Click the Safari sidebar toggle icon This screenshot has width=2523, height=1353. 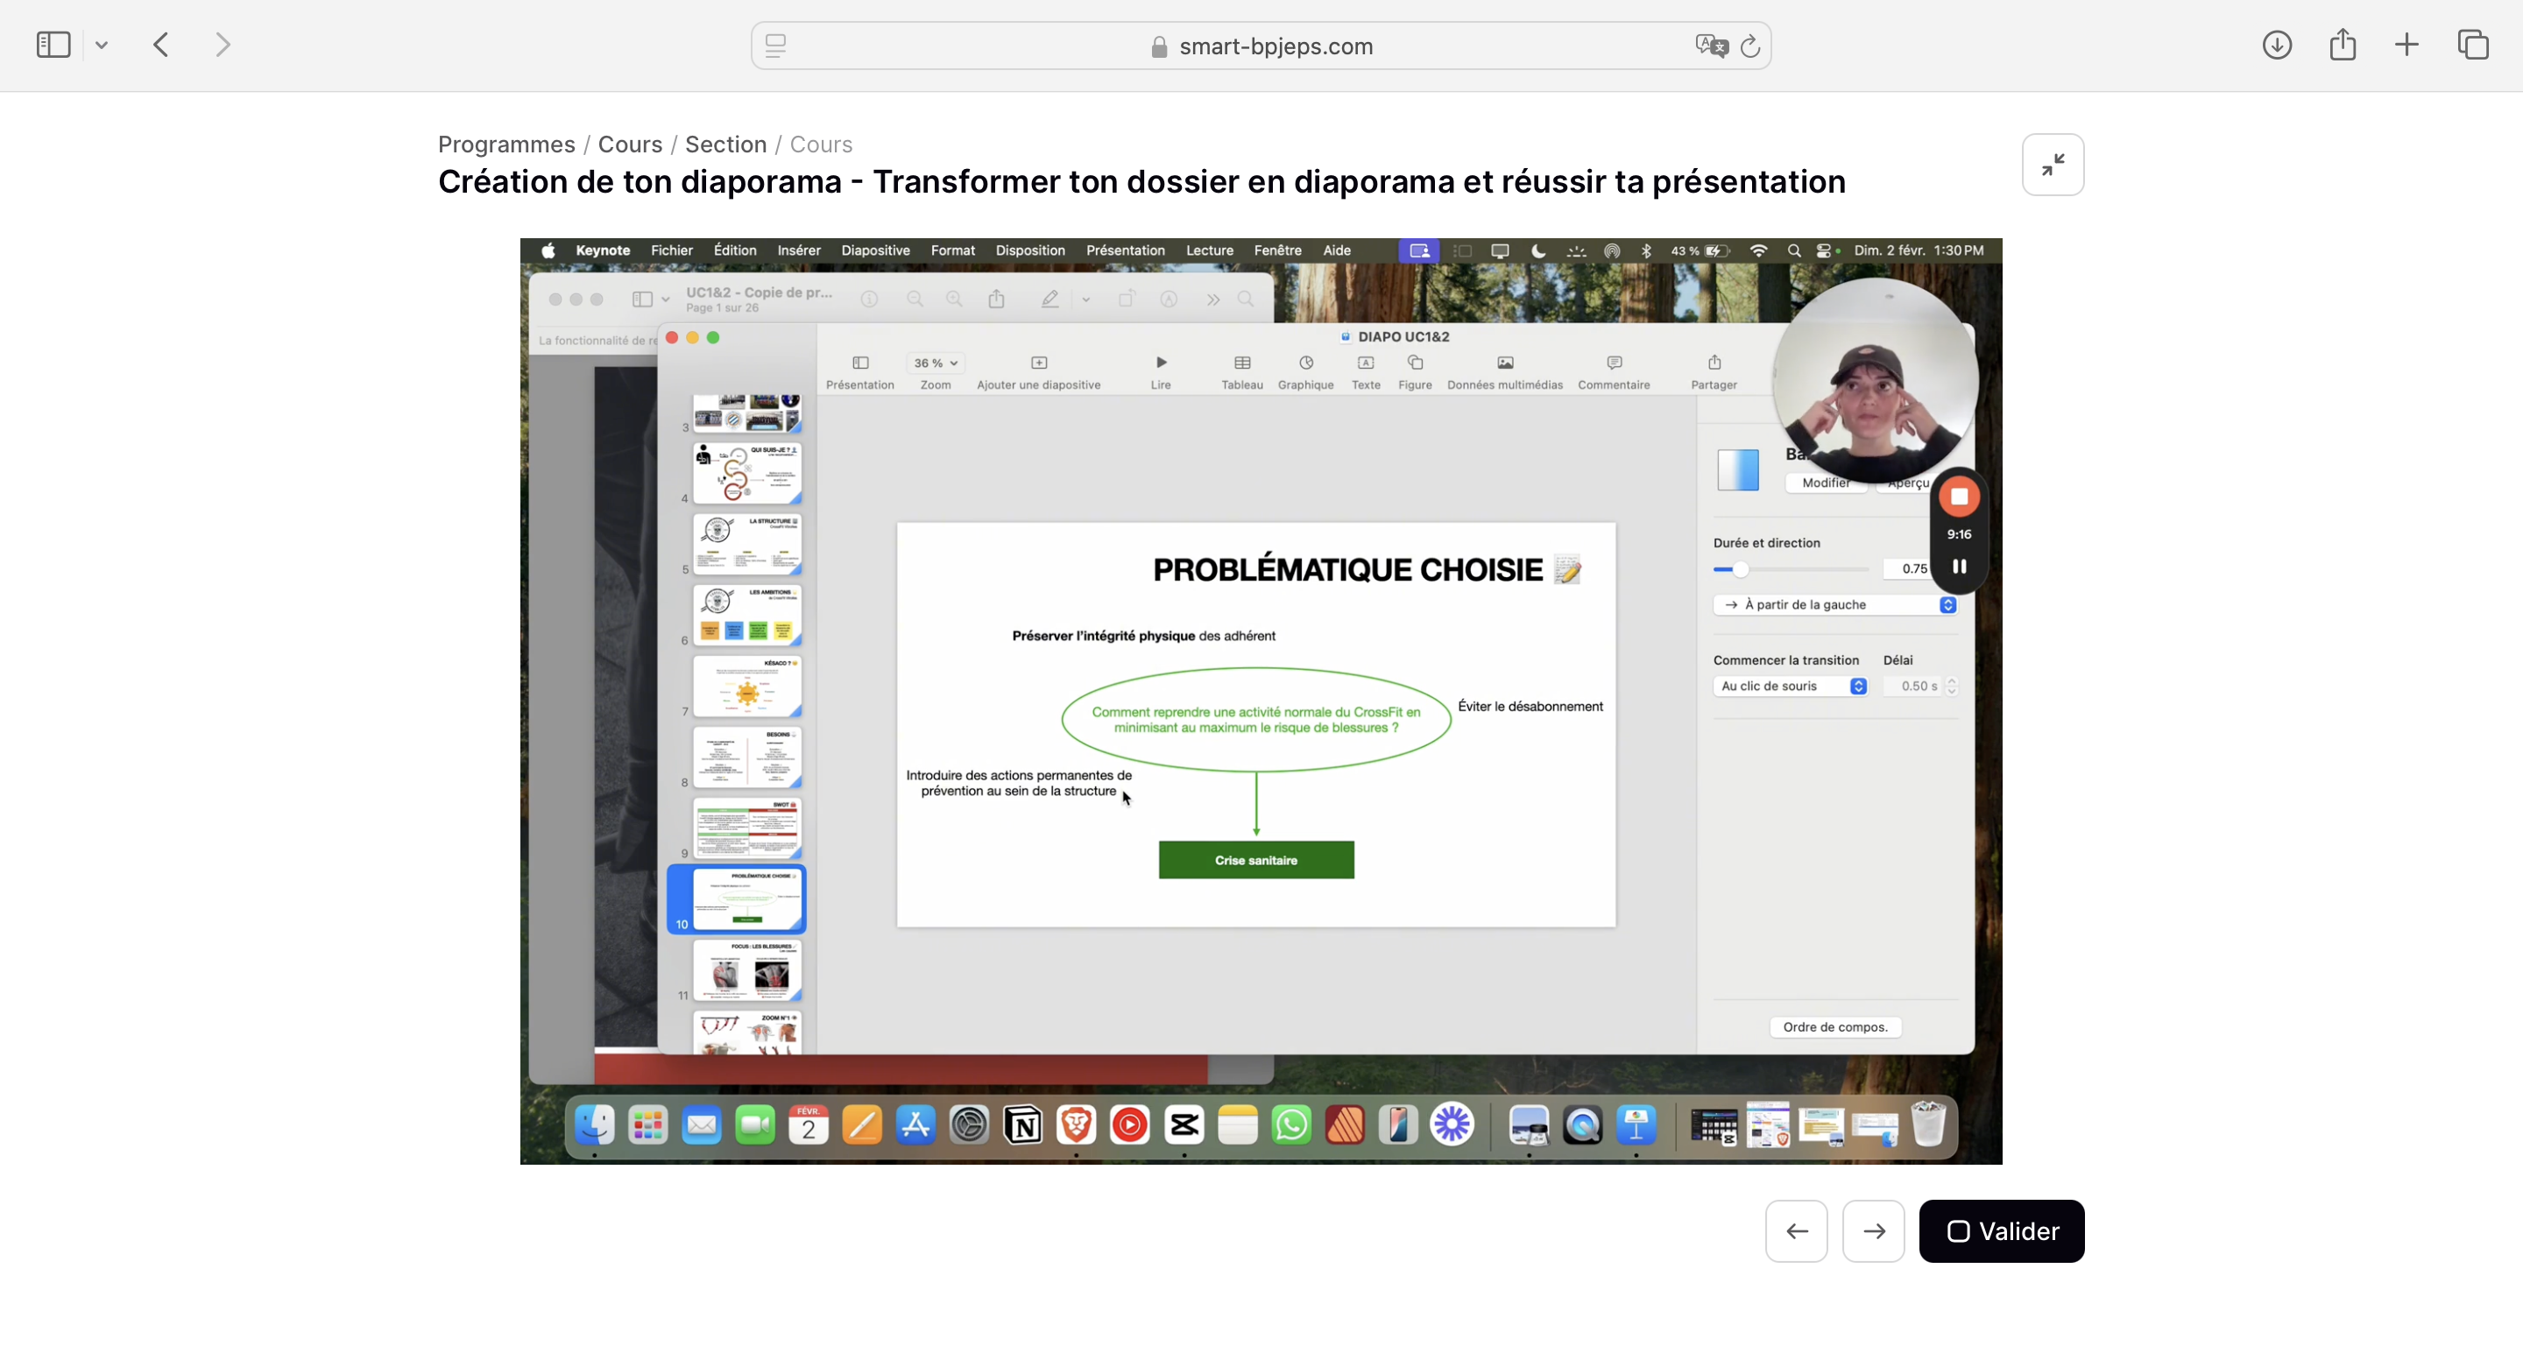[53, 45]
